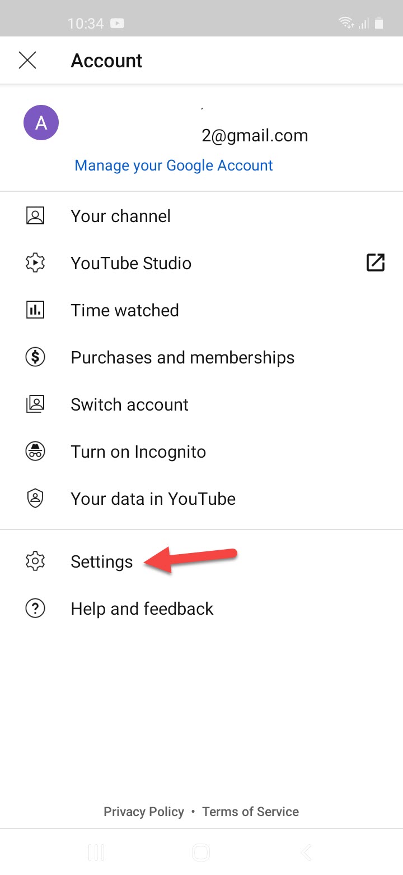Tap the Switch account icon
Image resolution: width=403 pixels, height=875 pixels.
pyautogui.click(x=35, y=404)
